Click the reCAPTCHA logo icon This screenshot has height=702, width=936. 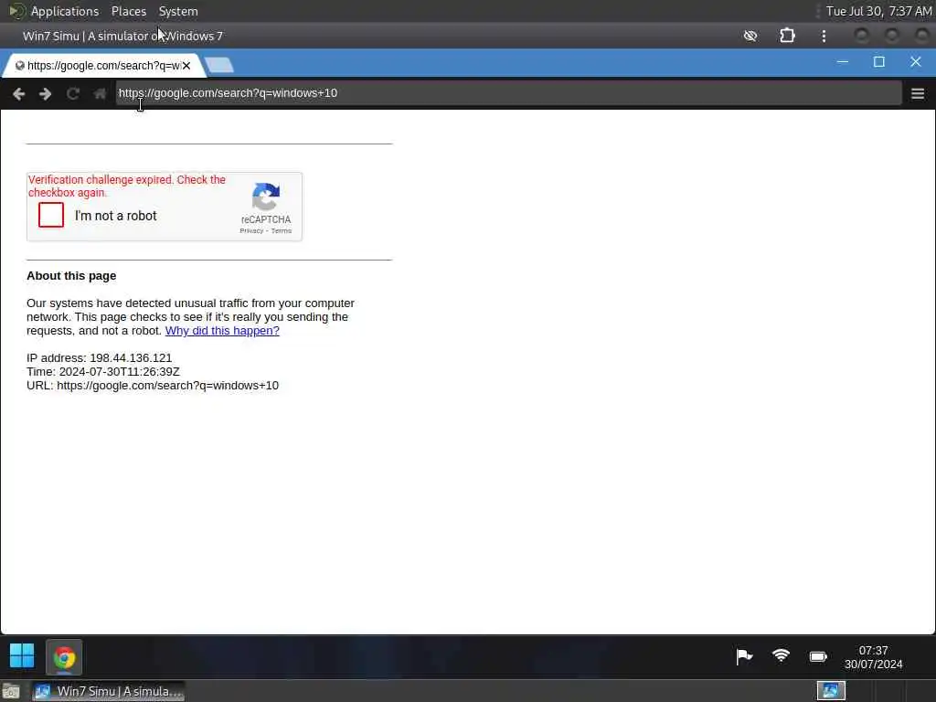(x=266, y=197)
